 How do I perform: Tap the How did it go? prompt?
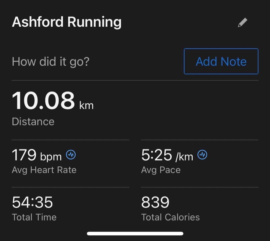51,62
